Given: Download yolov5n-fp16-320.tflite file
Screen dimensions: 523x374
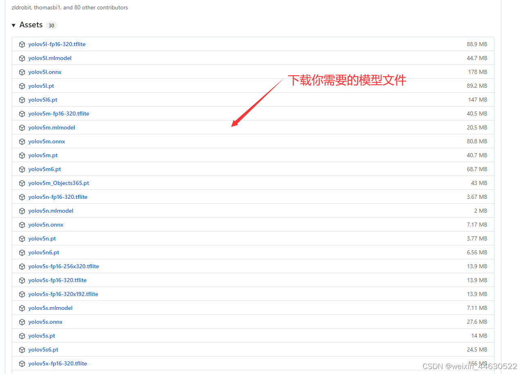Looking at the screenshot, I should point(58,197).
